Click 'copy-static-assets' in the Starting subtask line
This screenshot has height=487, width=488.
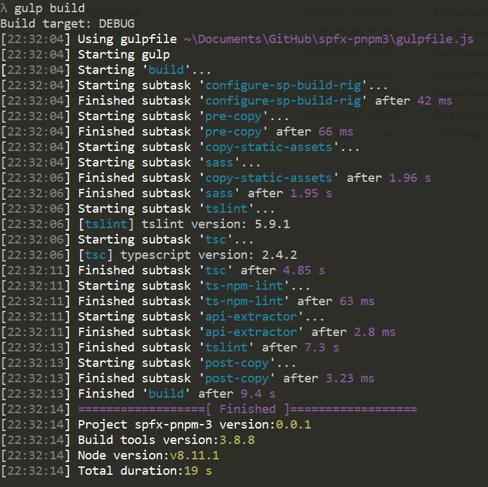(x=269, y=147)
